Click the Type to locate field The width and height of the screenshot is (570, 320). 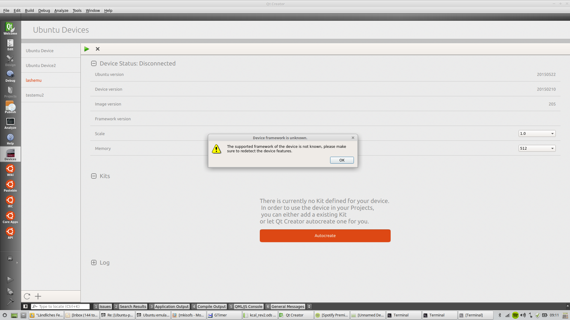click(63, 306)
